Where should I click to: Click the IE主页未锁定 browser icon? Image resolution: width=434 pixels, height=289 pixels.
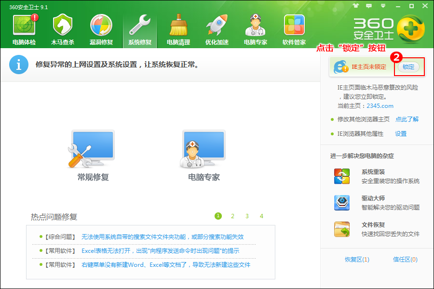pos(341,66)
